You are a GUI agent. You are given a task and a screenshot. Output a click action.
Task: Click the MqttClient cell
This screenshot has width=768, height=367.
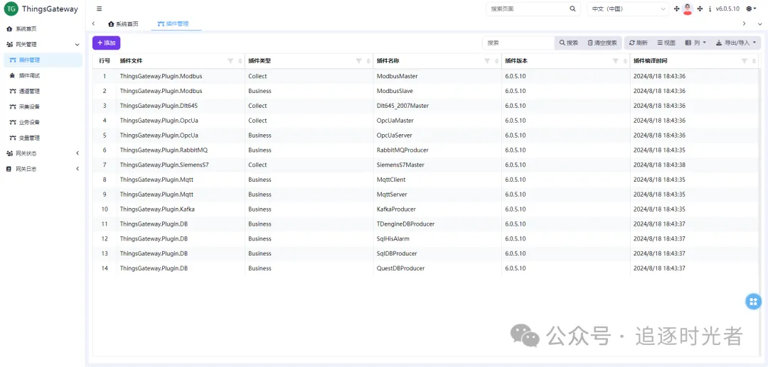pyautogui.click(x=437, y=180)
